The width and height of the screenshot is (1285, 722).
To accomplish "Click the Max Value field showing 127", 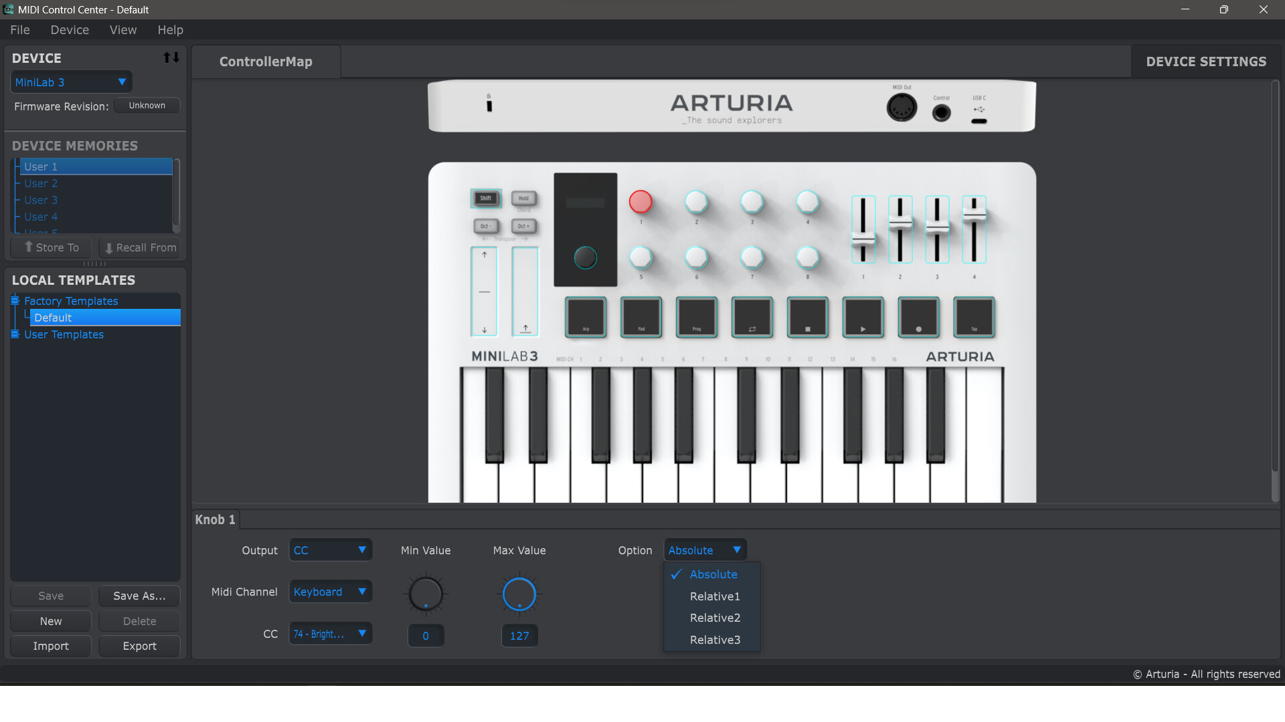I will pos(519,636).
